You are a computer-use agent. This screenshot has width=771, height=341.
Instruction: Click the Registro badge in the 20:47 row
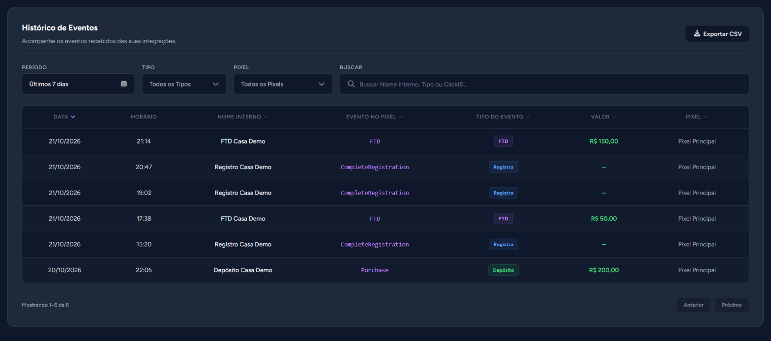pos(503,167)
